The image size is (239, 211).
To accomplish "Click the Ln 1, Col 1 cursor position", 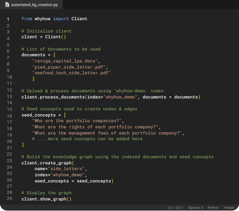I will [175, 207].
